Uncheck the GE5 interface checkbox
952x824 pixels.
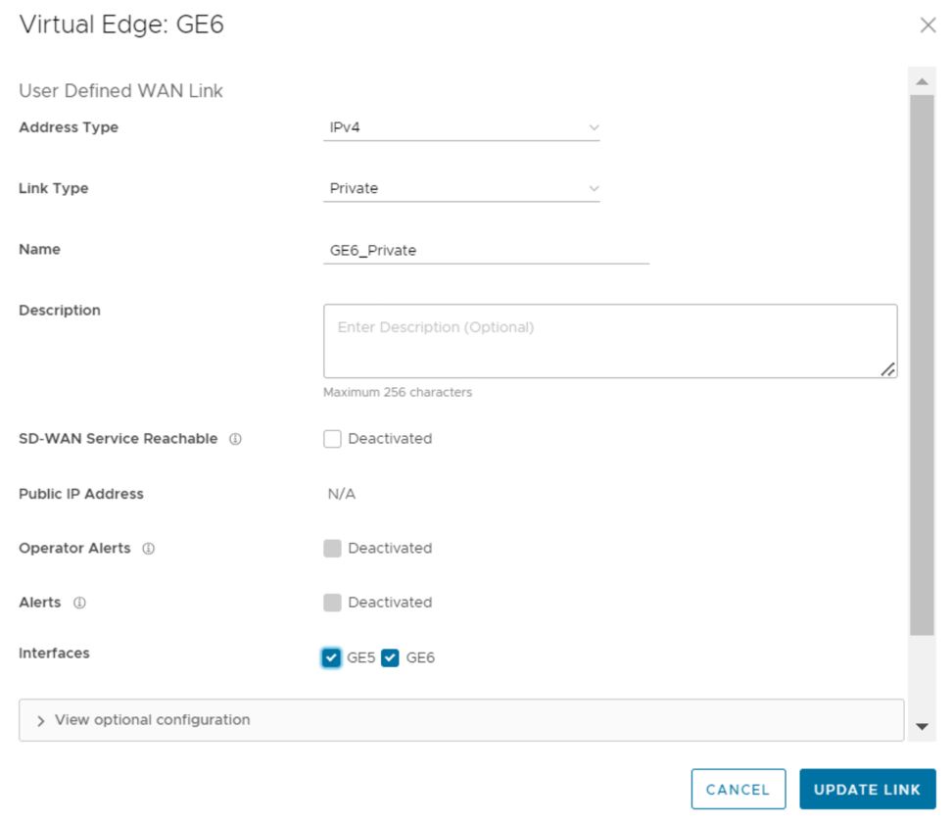[x=331, y=657]
